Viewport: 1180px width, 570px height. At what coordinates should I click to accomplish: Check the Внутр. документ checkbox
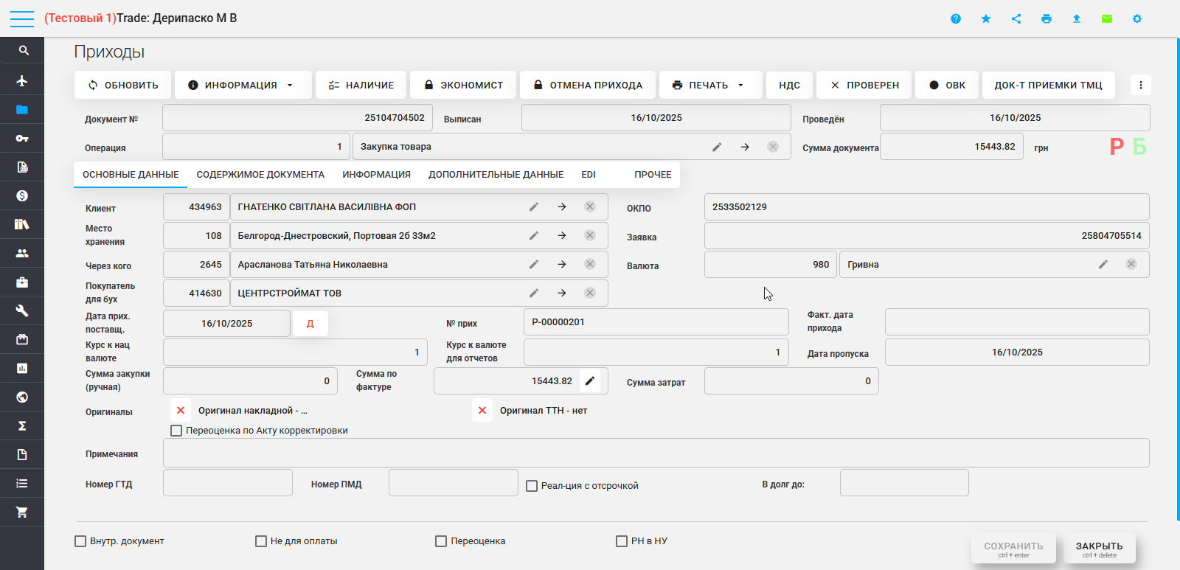pyautogui.click(x=80, y=541)
